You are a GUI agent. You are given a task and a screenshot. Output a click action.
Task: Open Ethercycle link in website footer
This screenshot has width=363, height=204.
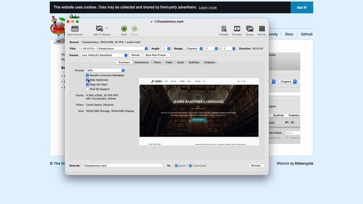tap(304, 163)
